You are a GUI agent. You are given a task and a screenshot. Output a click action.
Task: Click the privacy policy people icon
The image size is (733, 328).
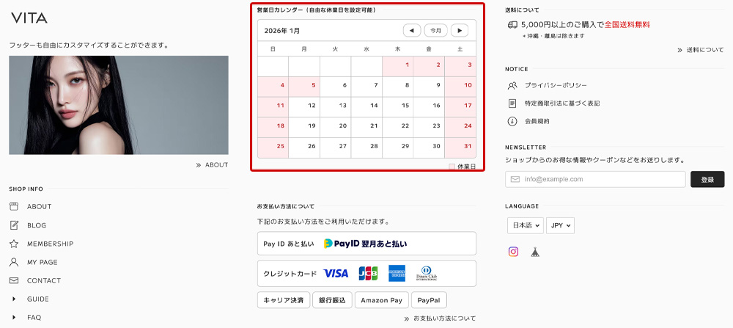pyautogui.click(x=513, y=85)
